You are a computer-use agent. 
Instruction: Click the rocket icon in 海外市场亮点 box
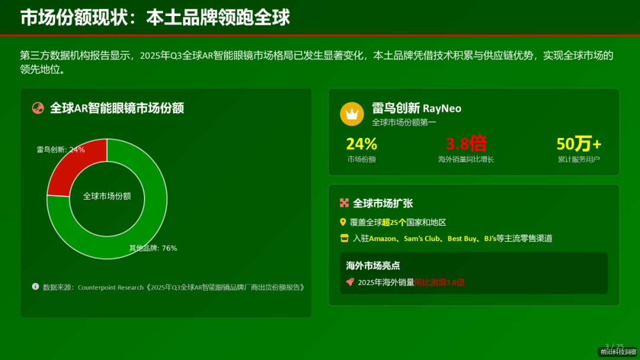349,283
